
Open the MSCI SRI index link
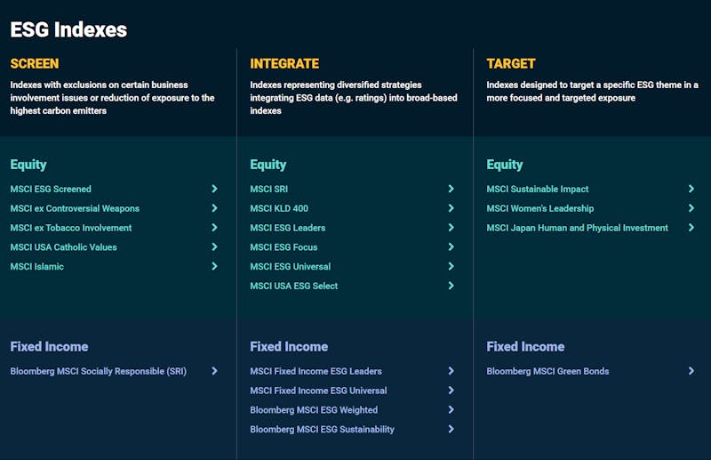(x=269, y=189)
